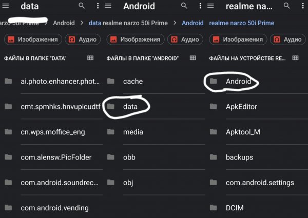This screenshot has width=308, height=218.
Task: Open three-dot overflow menu in realme panel
Action: click(x=303, y=6)
